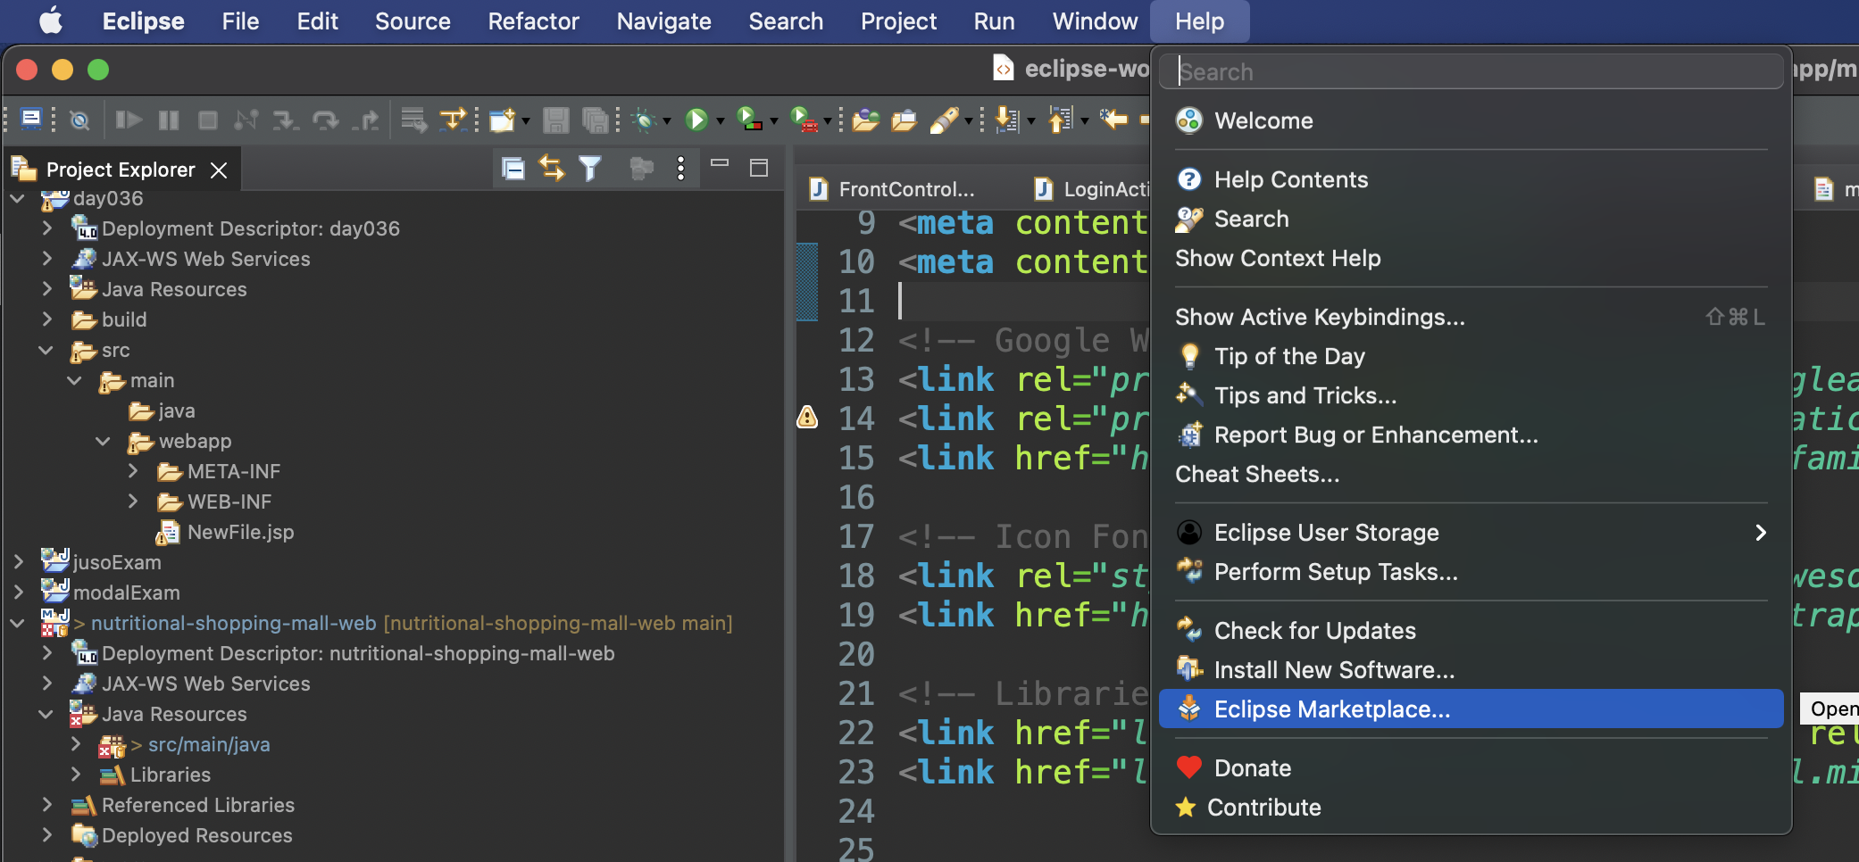The image size is (1859, 862).
Task: Expand the WEB-INF folder
Action: (x=133, y=501)
